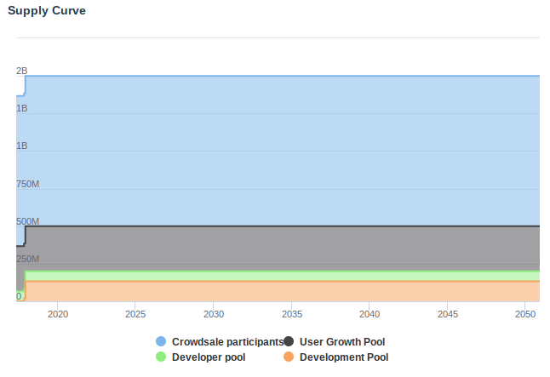
Task: Click the 2035 x-axis label
Action: (x=292, y=314)
